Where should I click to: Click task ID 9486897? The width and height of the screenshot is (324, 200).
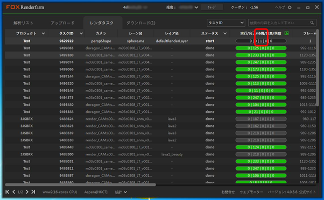66,176
